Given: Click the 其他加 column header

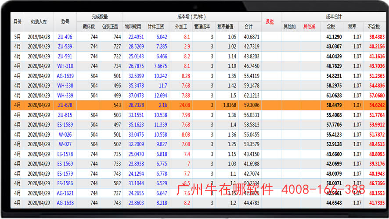Looking at the screenshot, I should [x=289, y=26].
